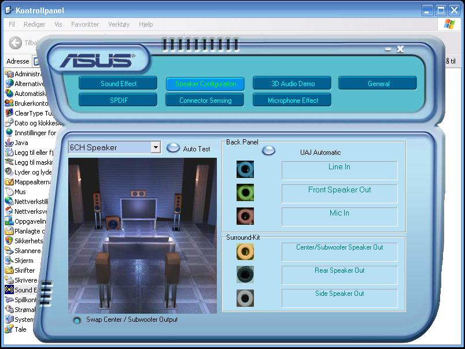Click the Brukerkontoer icon
This screenshot has width=465, height=349.
point(9,103)
